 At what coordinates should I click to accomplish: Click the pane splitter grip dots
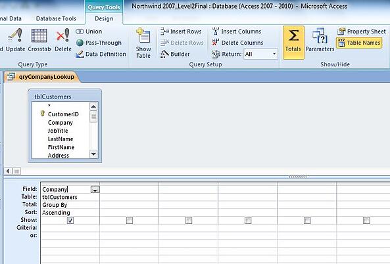[298, 177]
